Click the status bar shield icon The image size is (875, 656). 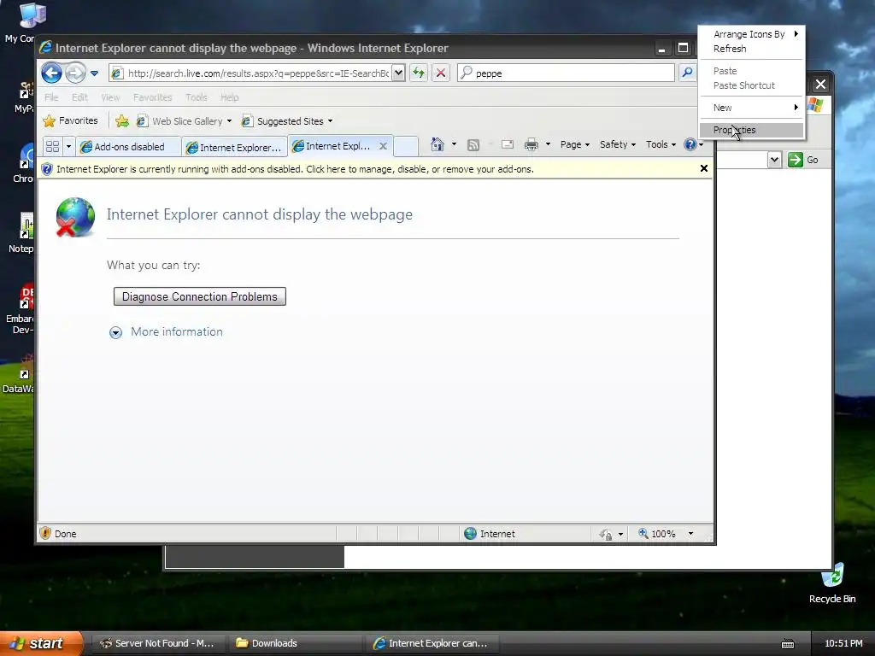coord(46,534)
